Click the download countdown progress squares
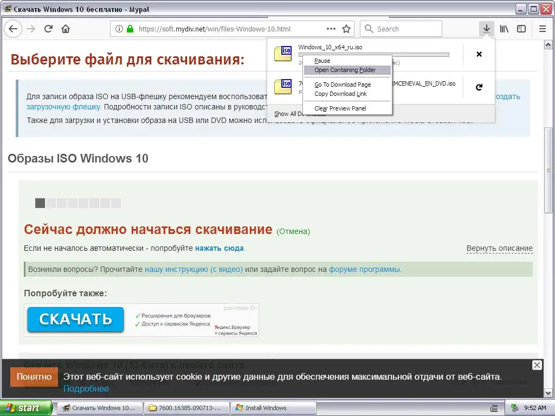This screenshot has width=555, height=416. pos(78,203)
